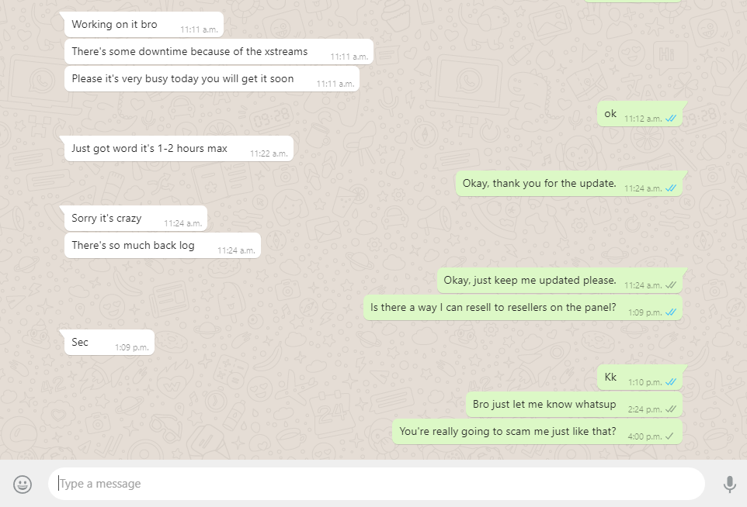This screenshot has height=507, width=747.
Task: Open the emoji picker smiley icon
Action: 23,485
